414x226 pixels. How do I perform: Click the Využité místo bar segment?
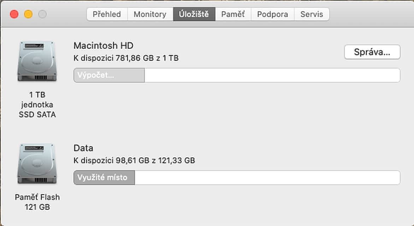tap(104, 178)
